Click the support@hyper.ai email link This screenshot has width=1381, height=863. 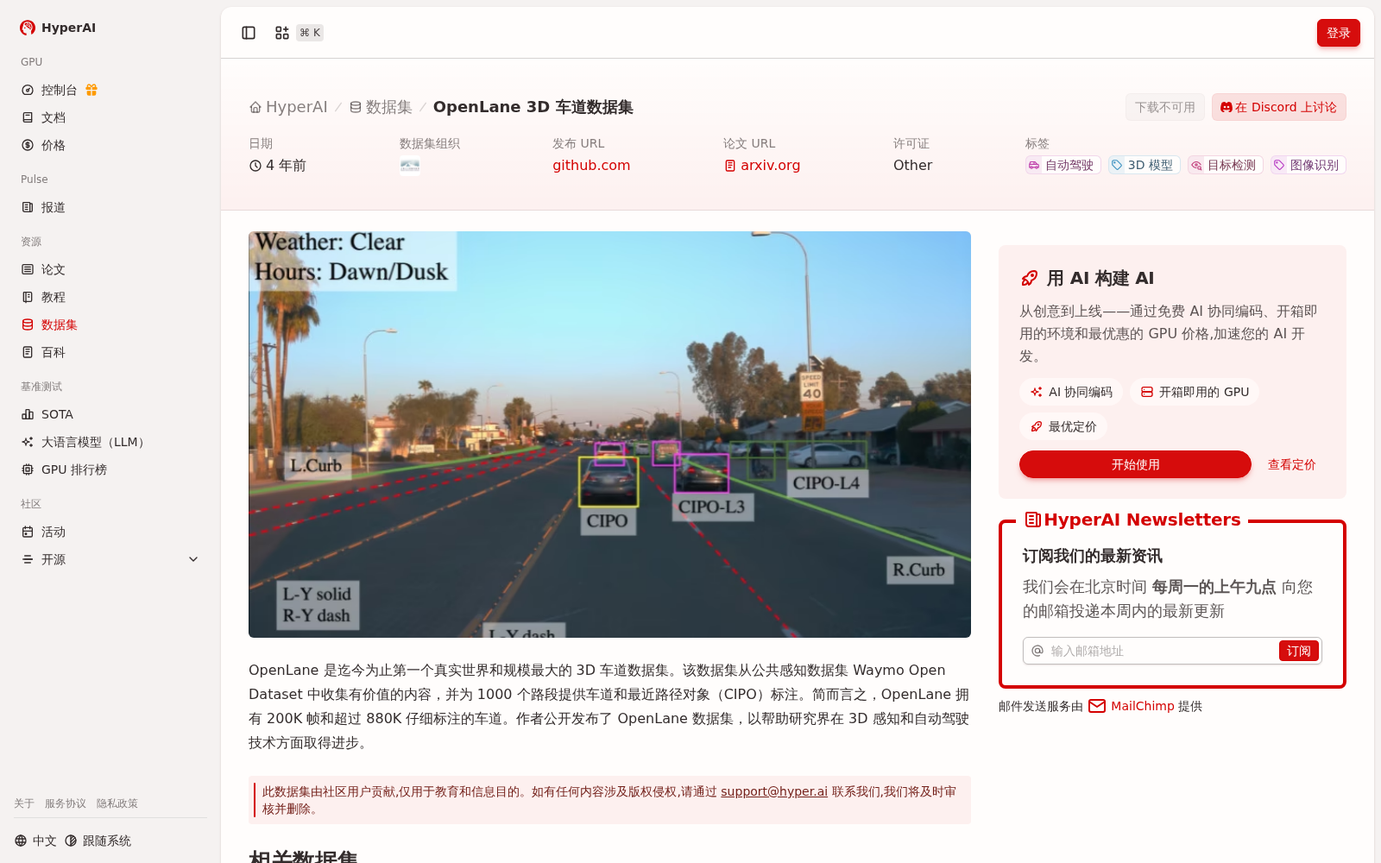tap(774, 791)
